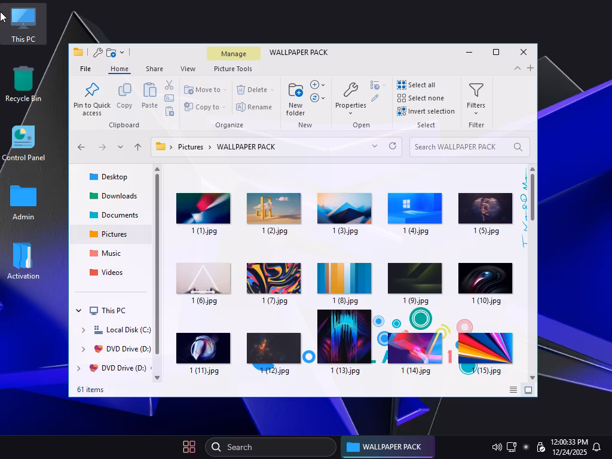Switch to details list view icon
The width and height of the screenshot is (612, 459).
[x=513, y=390]
